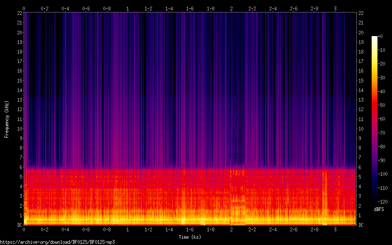Click "22" on the left frequency axis

pyautogui.click(x=20, y=13)
